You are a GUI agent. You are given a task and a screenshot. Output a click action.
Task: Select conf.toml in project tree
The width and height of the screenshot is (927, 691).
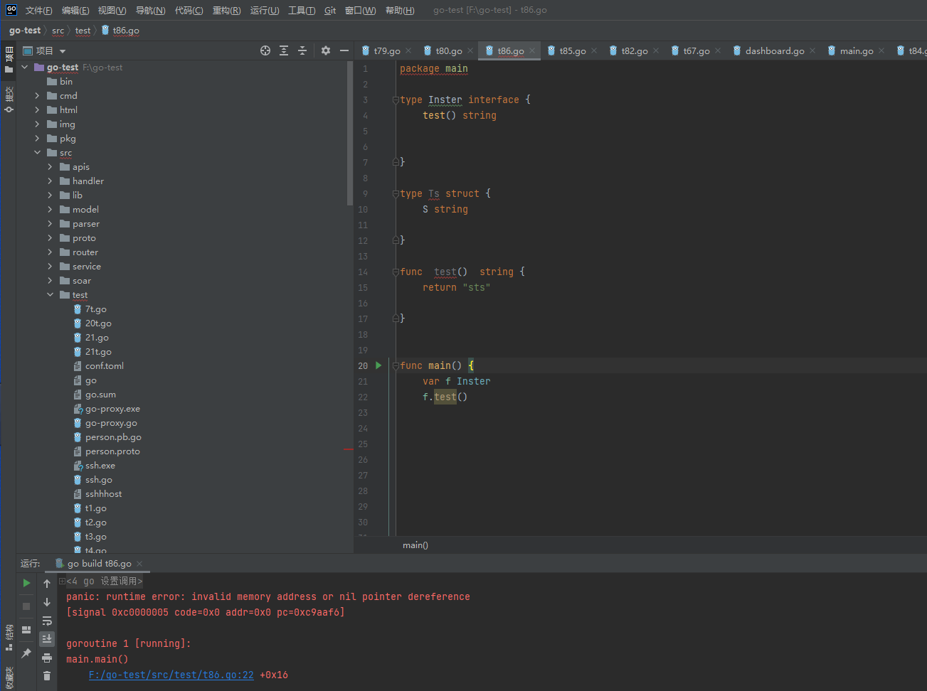coord(104,366)
